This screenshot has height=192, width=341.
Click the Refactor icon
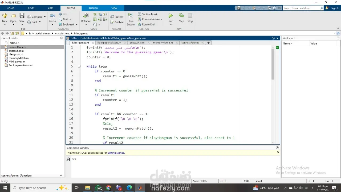pyautogui.click(x=86, y=15)
